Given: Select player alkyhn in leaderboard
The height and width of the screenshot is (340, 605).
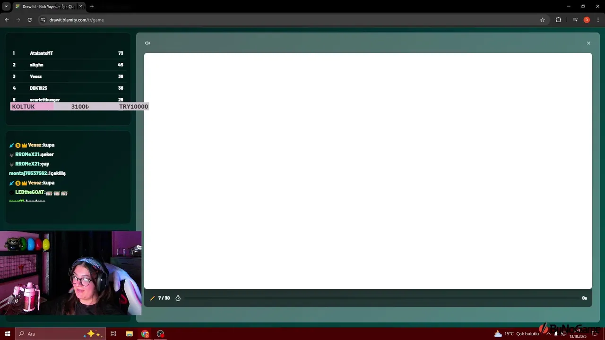Looking at the screenshot, I should [68, 65].
